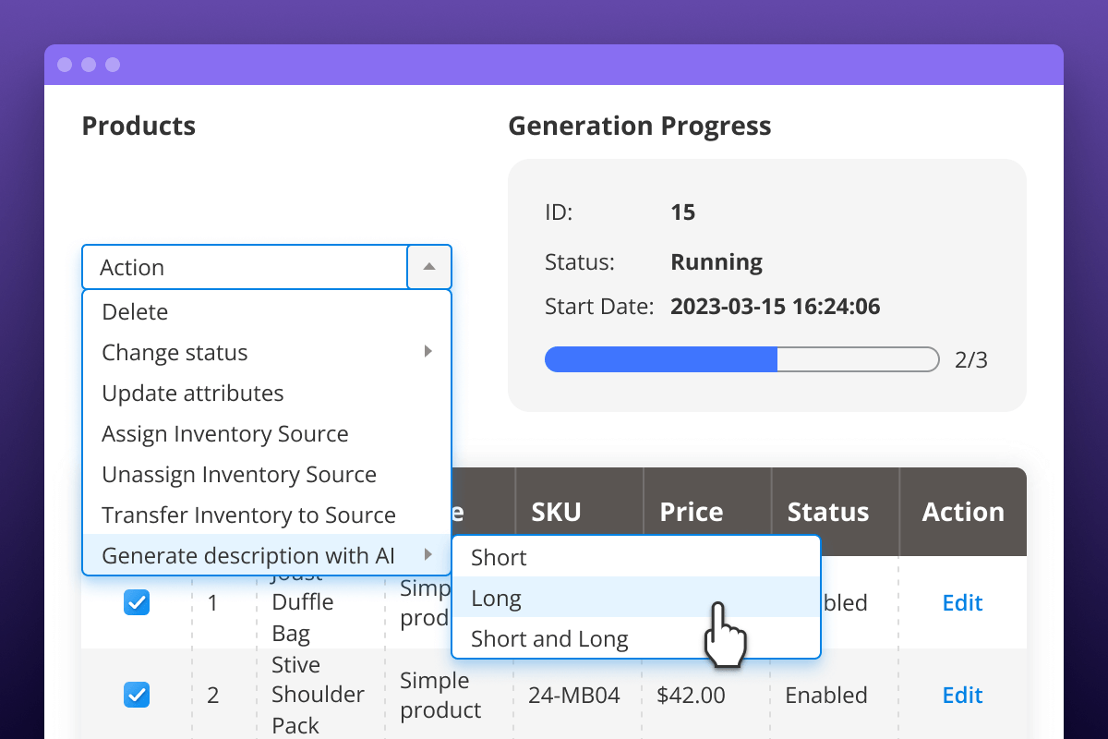This screenshot has width=1108, height=739.
Task: Sort by the SKU column header
Action: tap(556, 512)
